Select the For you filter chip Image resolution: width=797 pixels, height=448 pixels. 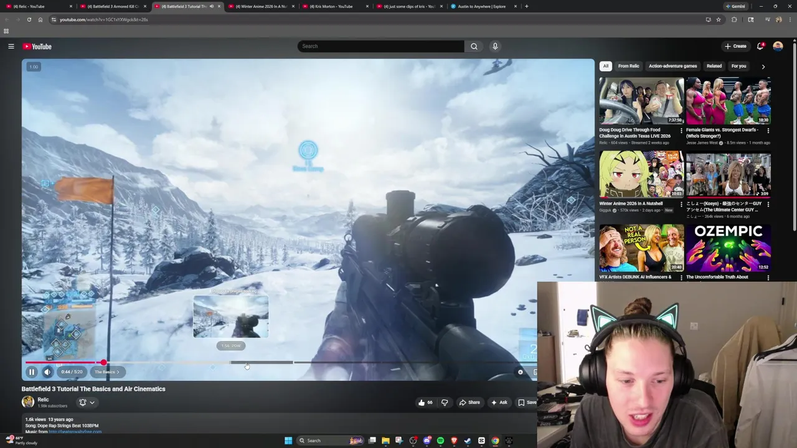point(738,66)
